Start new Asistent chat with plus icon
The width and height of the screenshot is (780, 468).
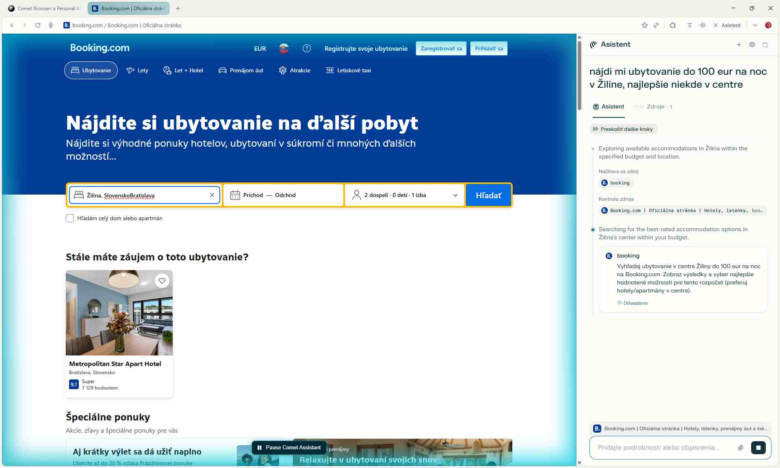pyautogui.click(x=739, y=45)
